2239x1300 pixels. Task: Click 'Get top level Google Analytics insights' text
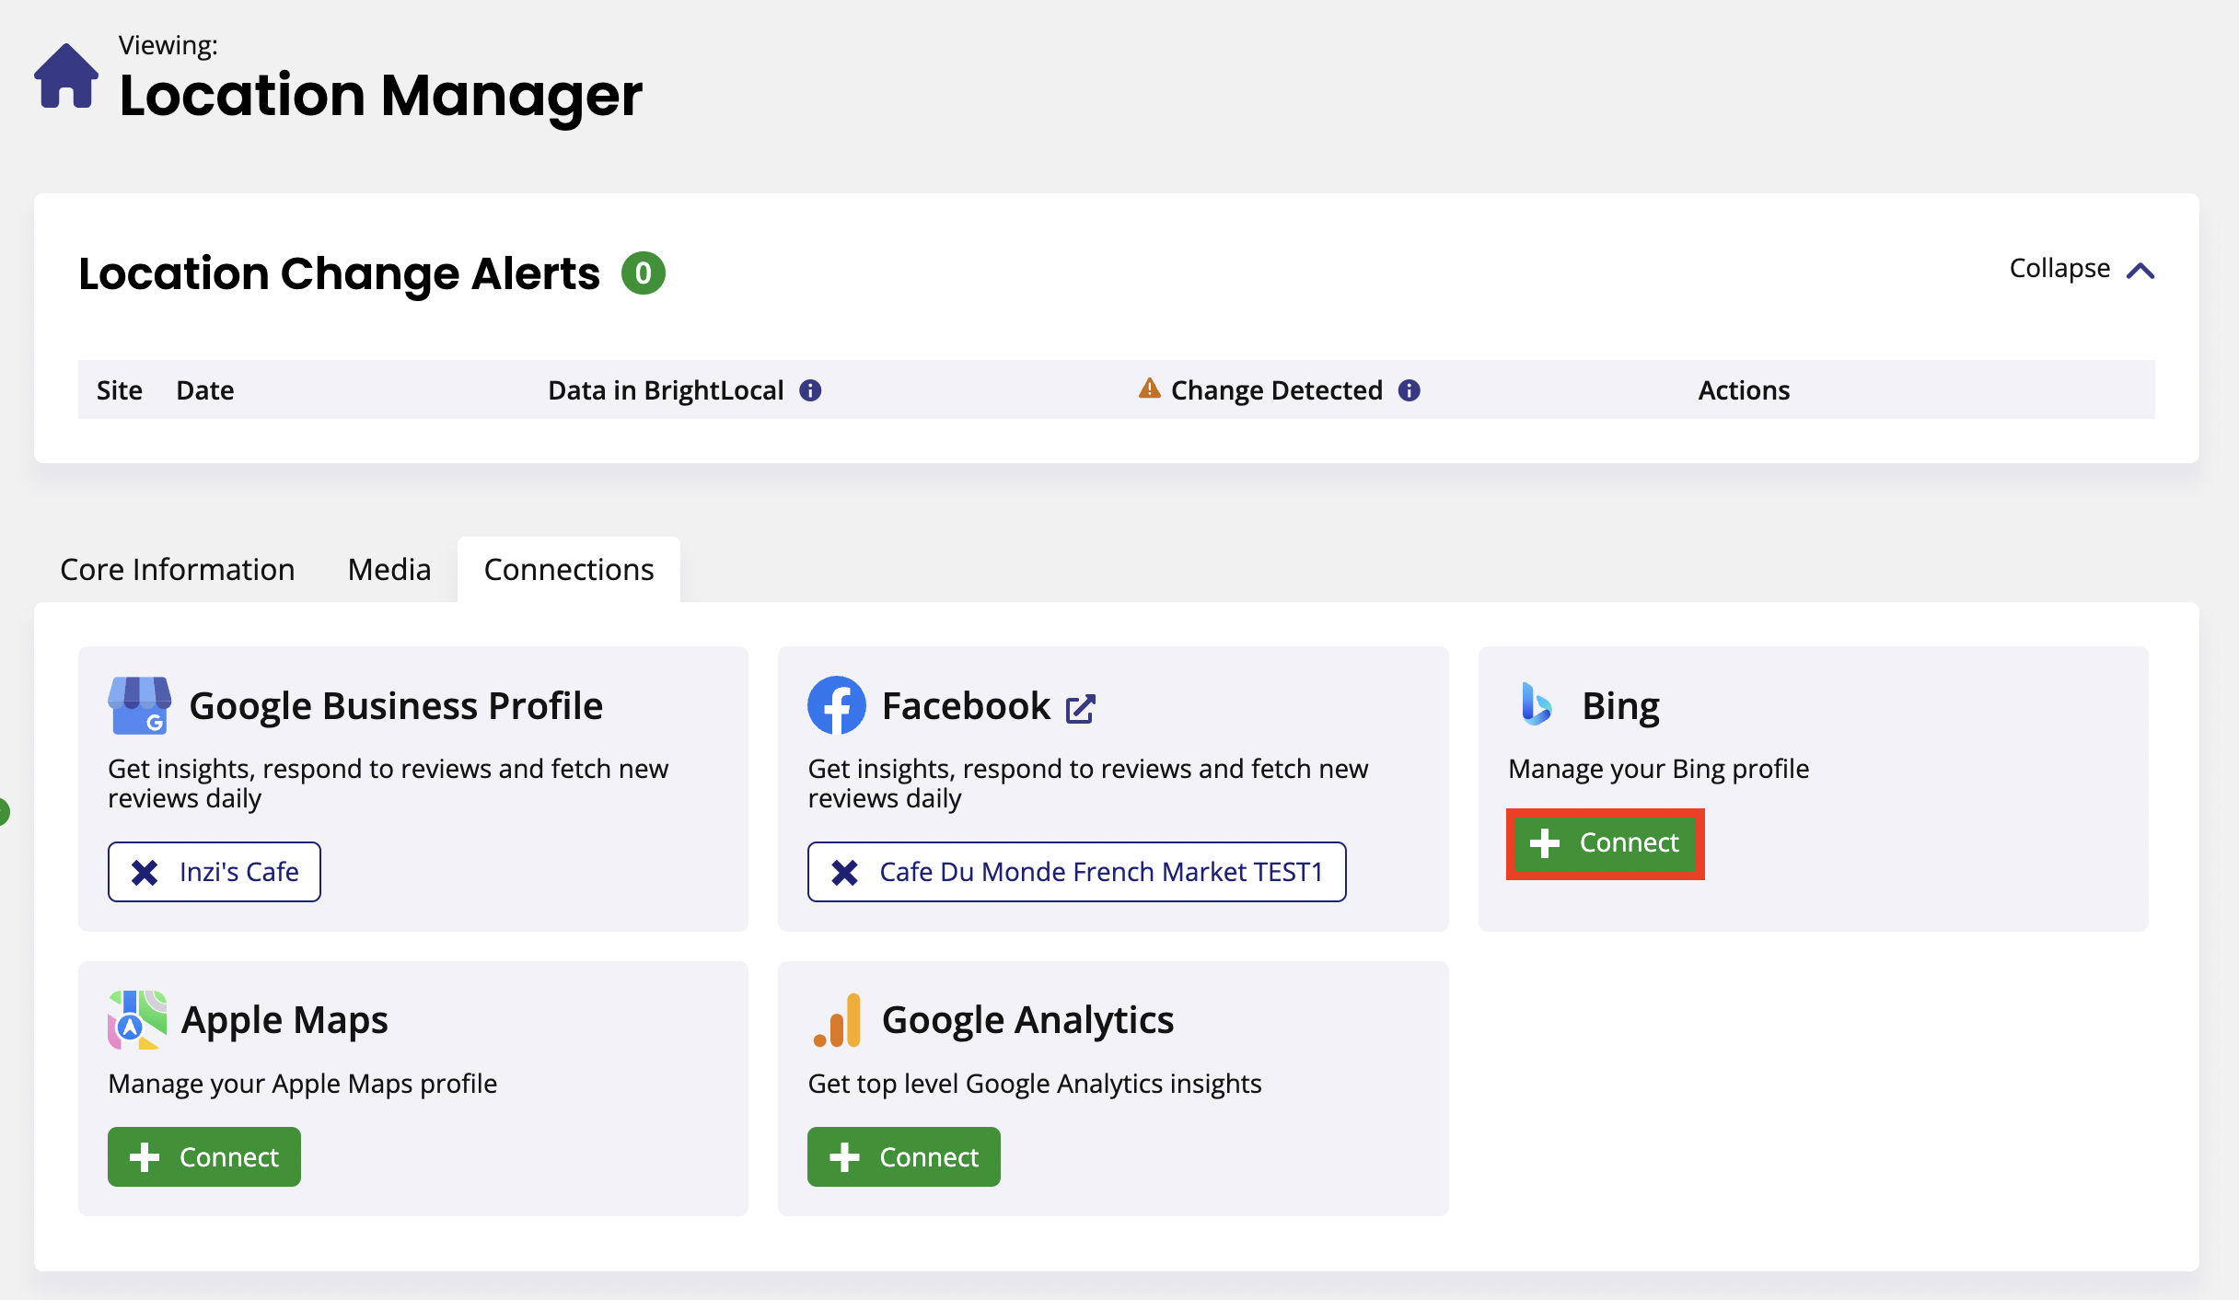point(1034,1084)
